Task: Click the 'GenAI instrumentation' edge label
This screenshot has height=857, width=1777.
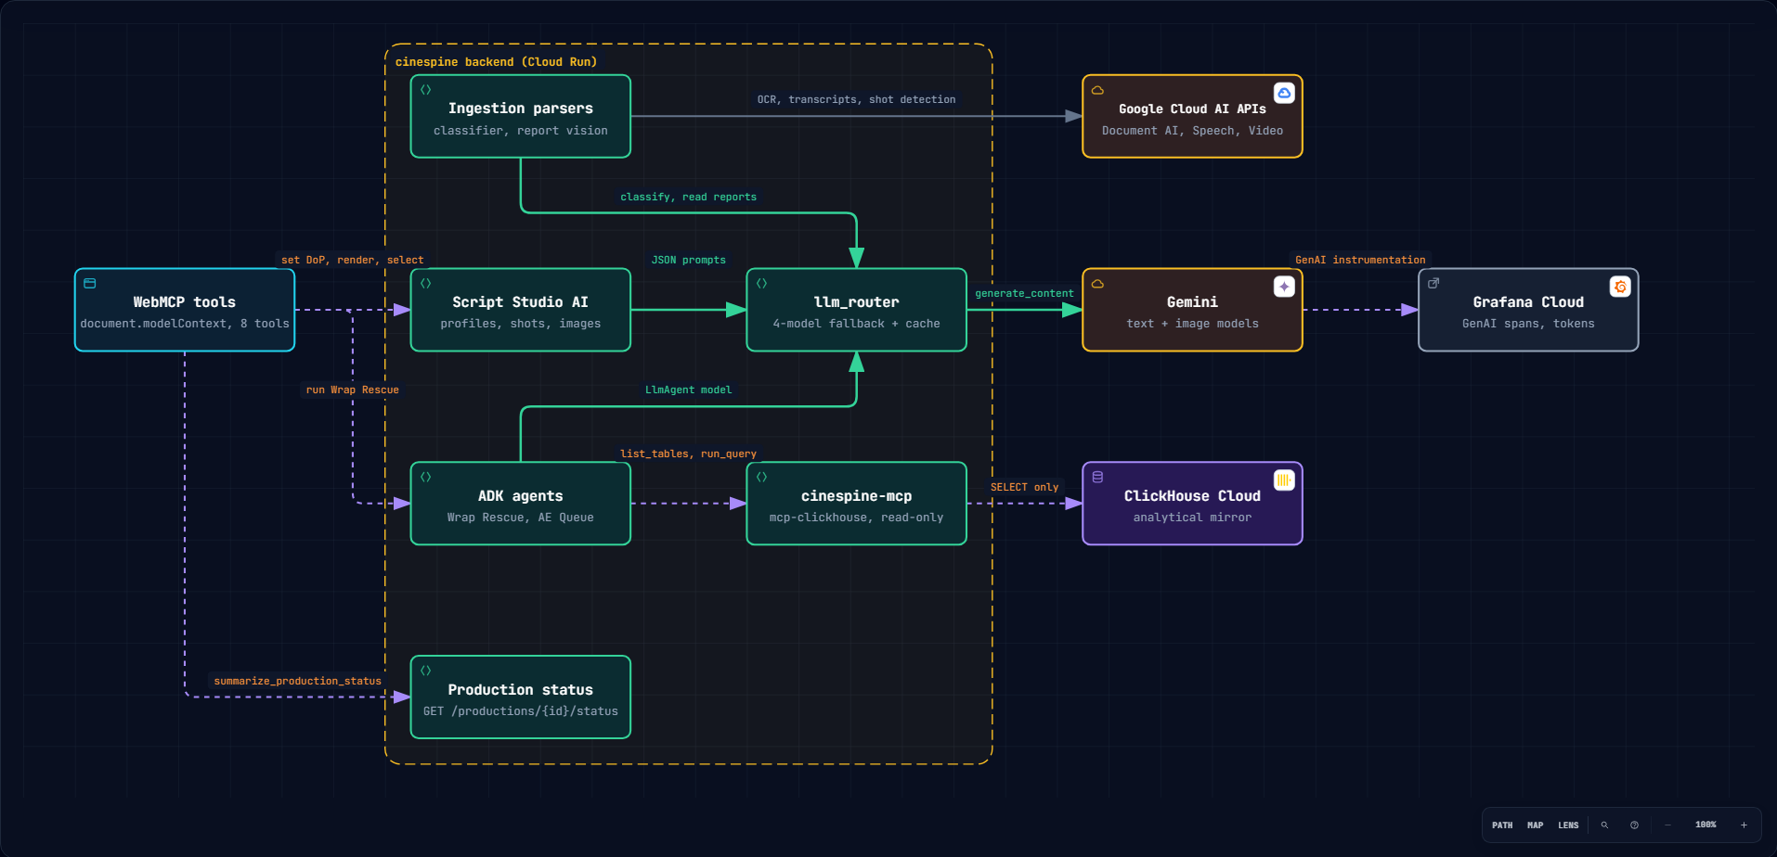Action: pyautogui.click(x=1360, y=260)
